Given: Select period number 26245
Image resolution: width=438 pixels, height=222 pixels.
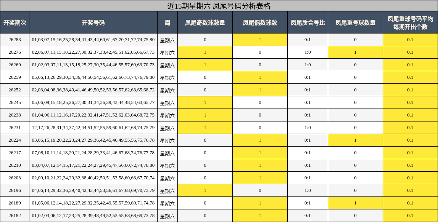Looking at the screenshot, I should (14, 102).
